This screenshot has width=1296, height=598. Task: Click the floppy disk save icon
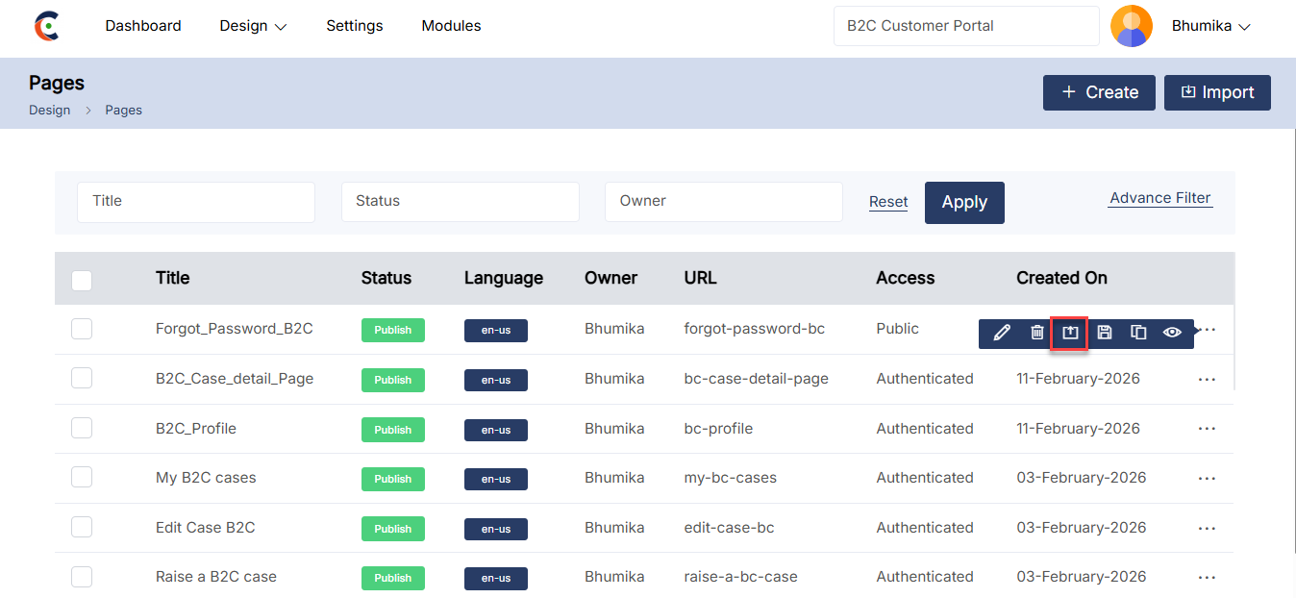pos(1105,333)
